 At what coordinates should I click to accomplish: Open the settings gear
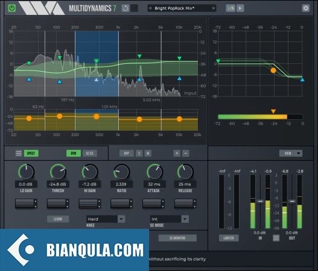(x=305, y=8)
